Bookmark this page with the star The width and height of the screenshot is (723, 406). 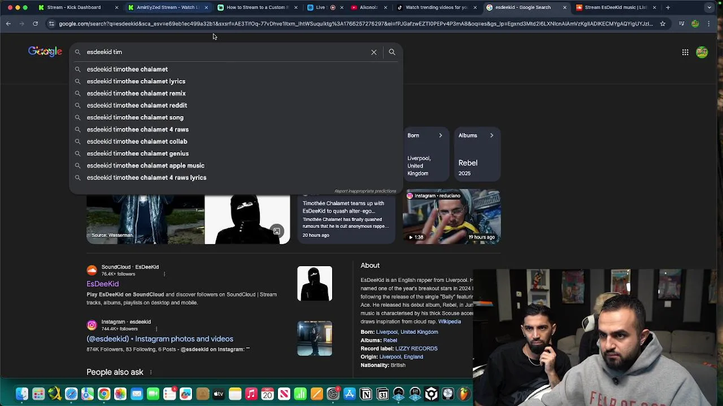click(663, 24)
